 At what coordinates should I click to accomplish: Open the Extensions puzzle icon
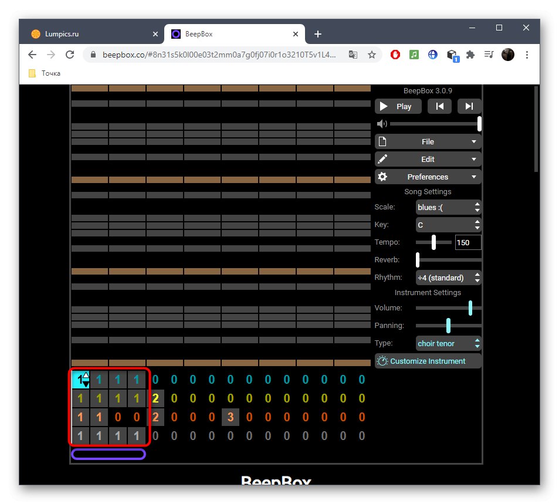[x=470, y=55]
